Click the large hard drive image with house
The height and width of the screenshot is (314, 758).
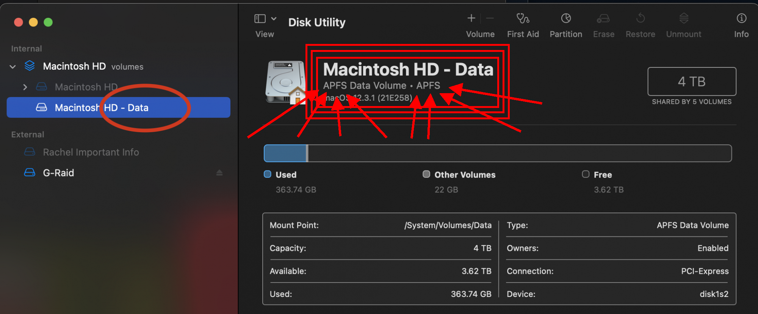[286, 82]
